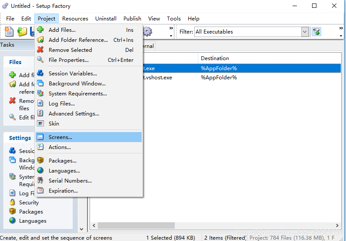Choose Screens... from the Project menu
The height and width of the screenshot is (241, 346).
click(x=89, y=137)
